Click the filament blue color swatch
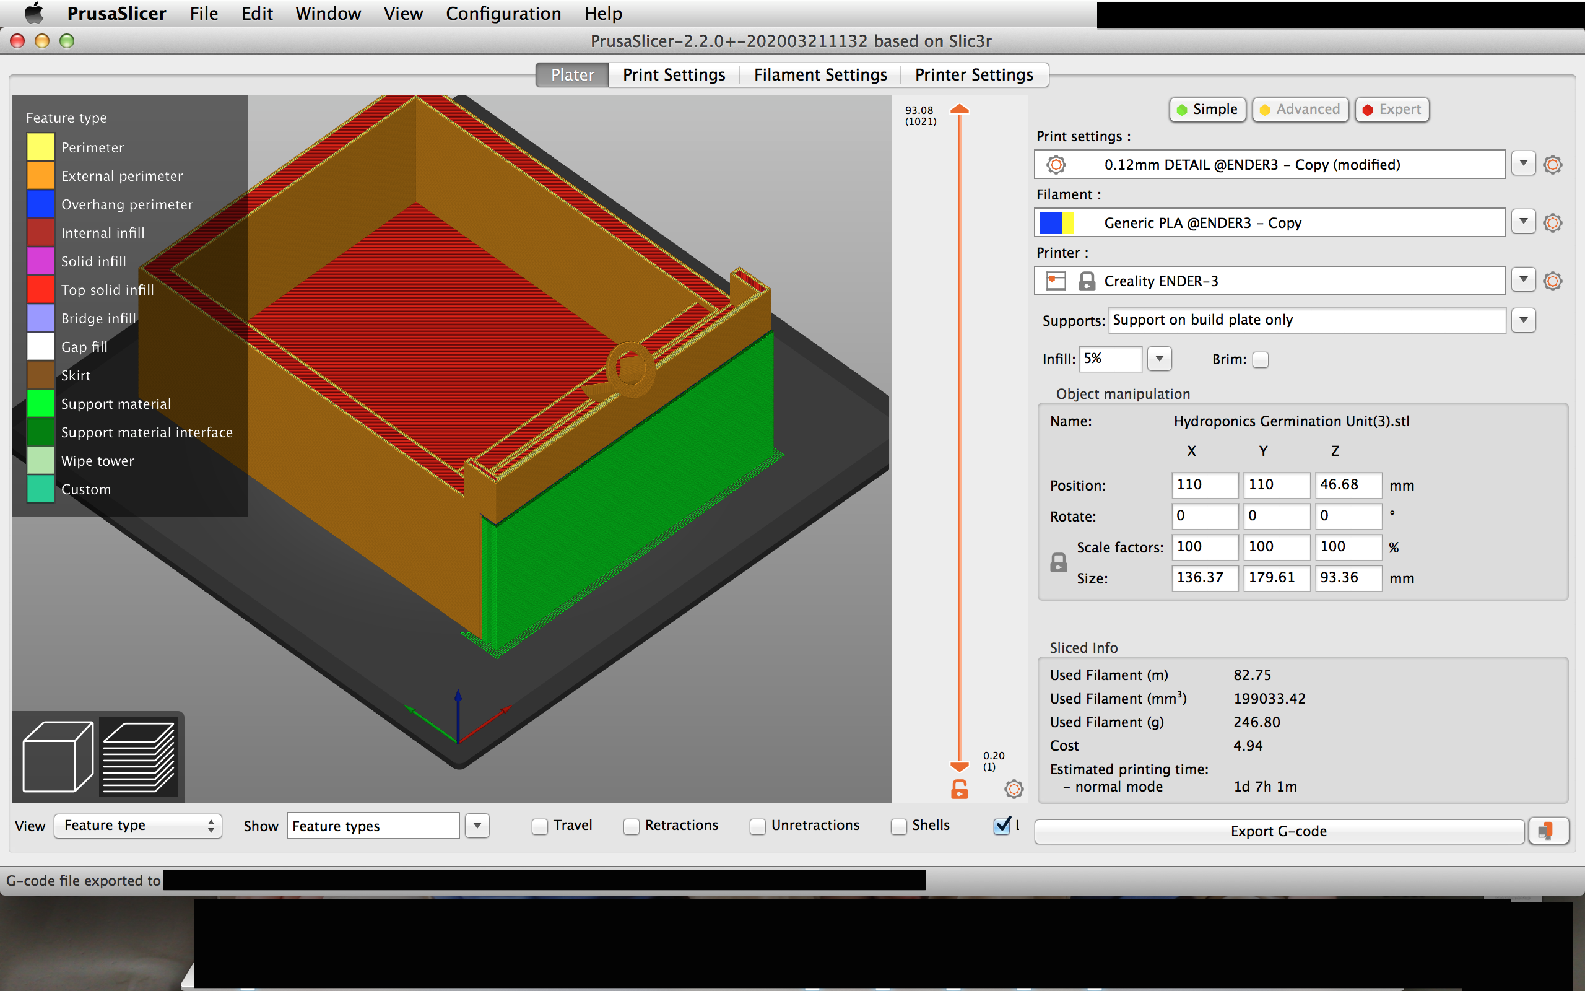Screen dimensions: 1585x991 click(1051, 223)
